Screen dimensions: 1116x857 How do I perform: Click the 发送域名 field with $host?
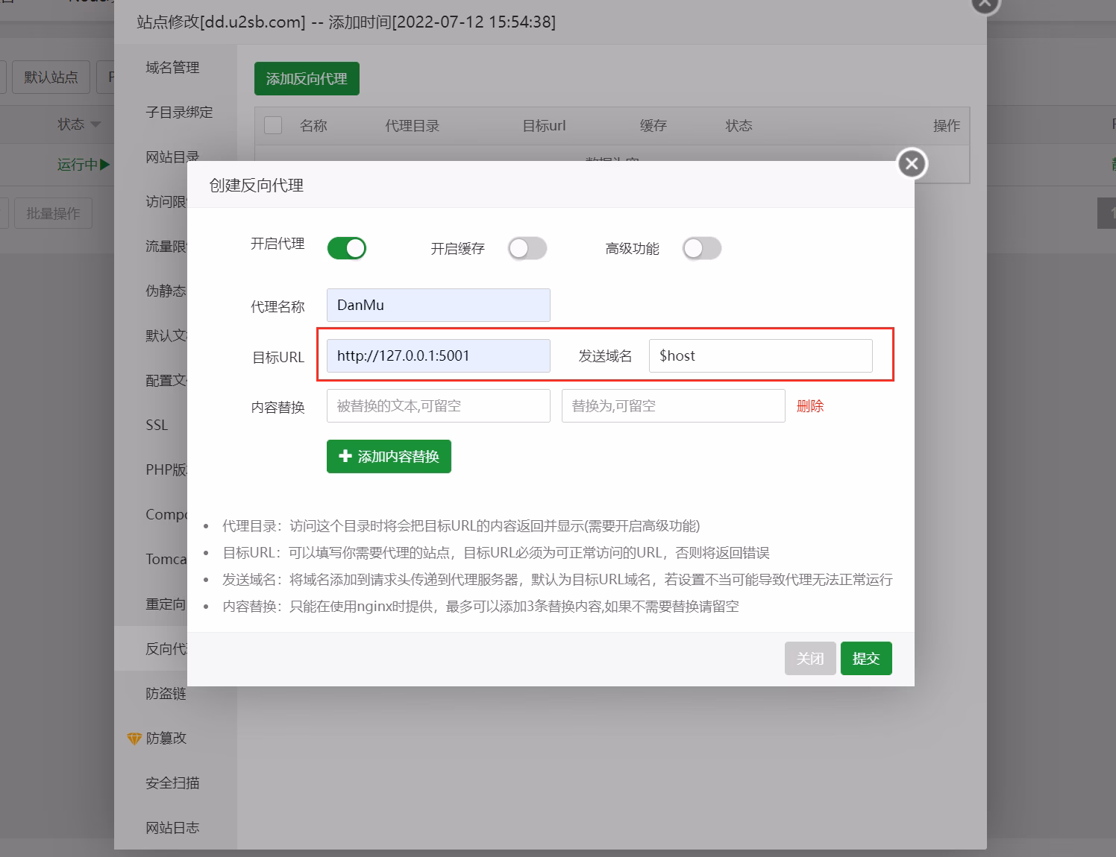[761, 355]
